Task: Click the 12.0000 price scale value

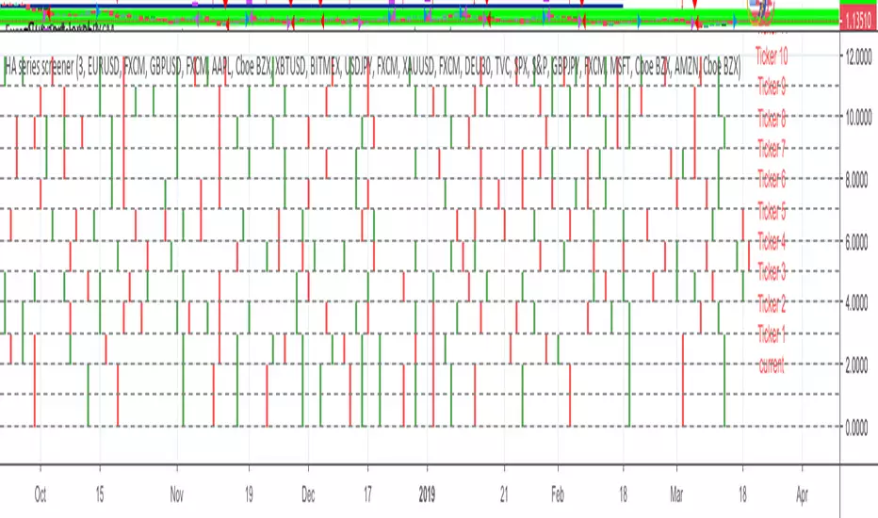Action: coord(858,57)
